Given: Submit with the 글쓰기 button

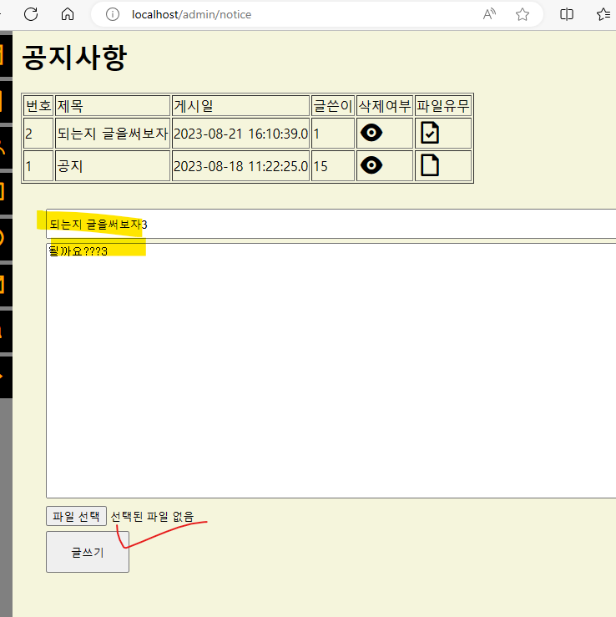Looking at the screenshot, I should 88,552.
